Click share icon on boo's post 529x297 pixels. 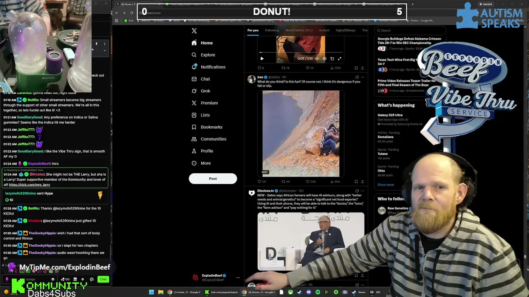pyautogui.click(x=362, y=181)
